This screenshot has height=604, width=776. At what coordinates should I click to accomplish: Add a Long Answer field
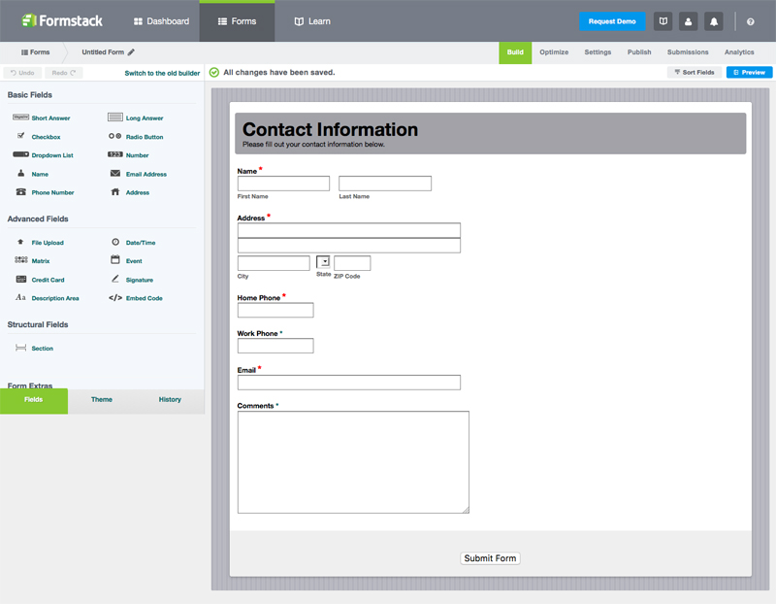[x=136, y=117]
